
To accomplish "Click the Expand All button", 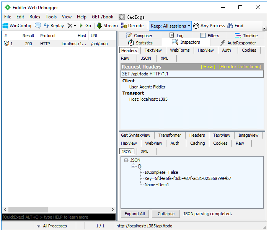I will tap(135, 214).
